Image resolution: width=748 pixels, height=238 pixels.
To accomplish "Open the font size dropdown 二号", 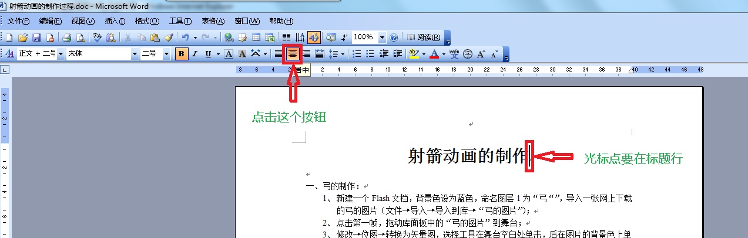I will 166,54.
